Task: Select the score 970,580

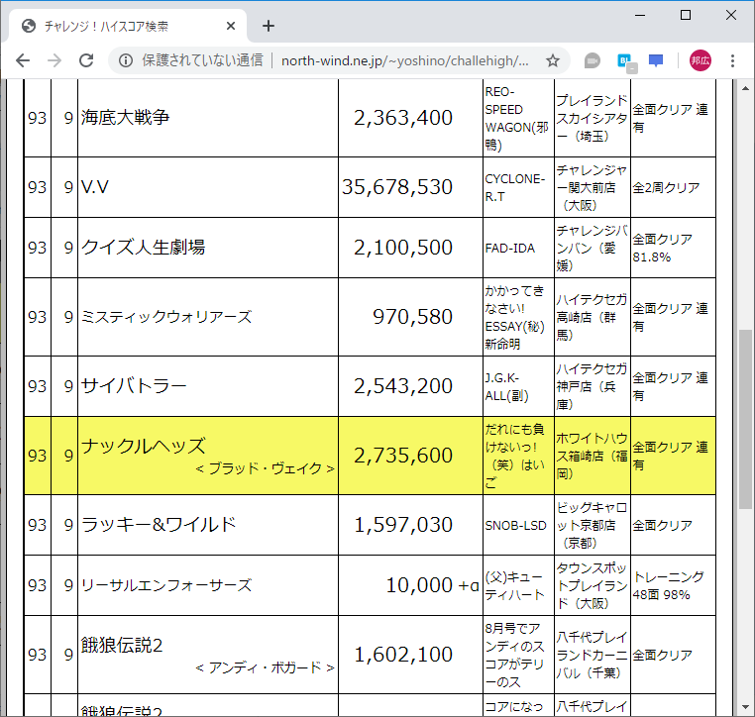Action: point(412,317)
